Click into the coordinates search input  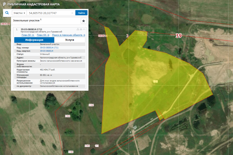49,13
